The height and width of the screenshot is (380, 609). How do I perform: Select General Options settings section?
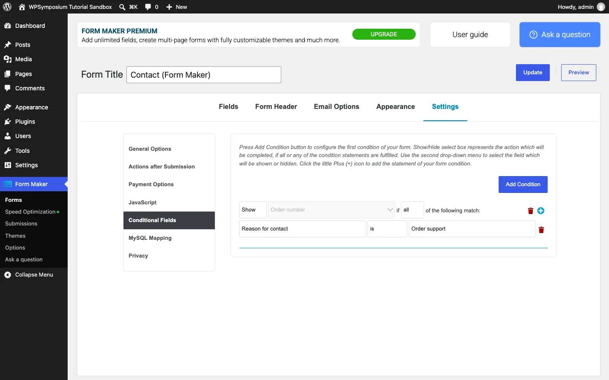tap(169, 149)
